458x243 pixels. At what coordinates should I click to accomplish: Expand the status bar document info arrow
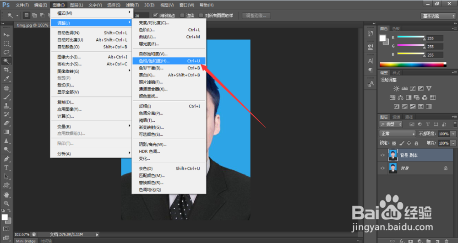(97, 234)
